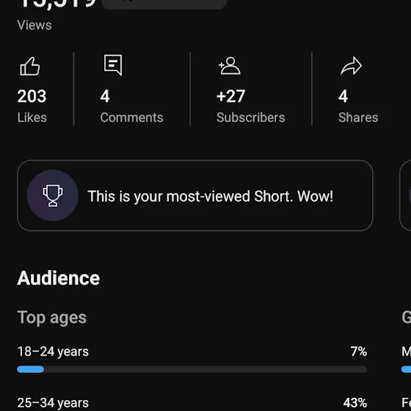Tap the add-subscriber person icon

[x=230, y=66]
